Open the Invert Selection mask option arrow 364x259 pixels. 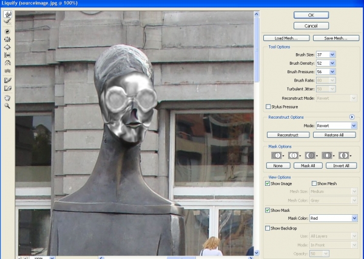[x=350, y=156]
